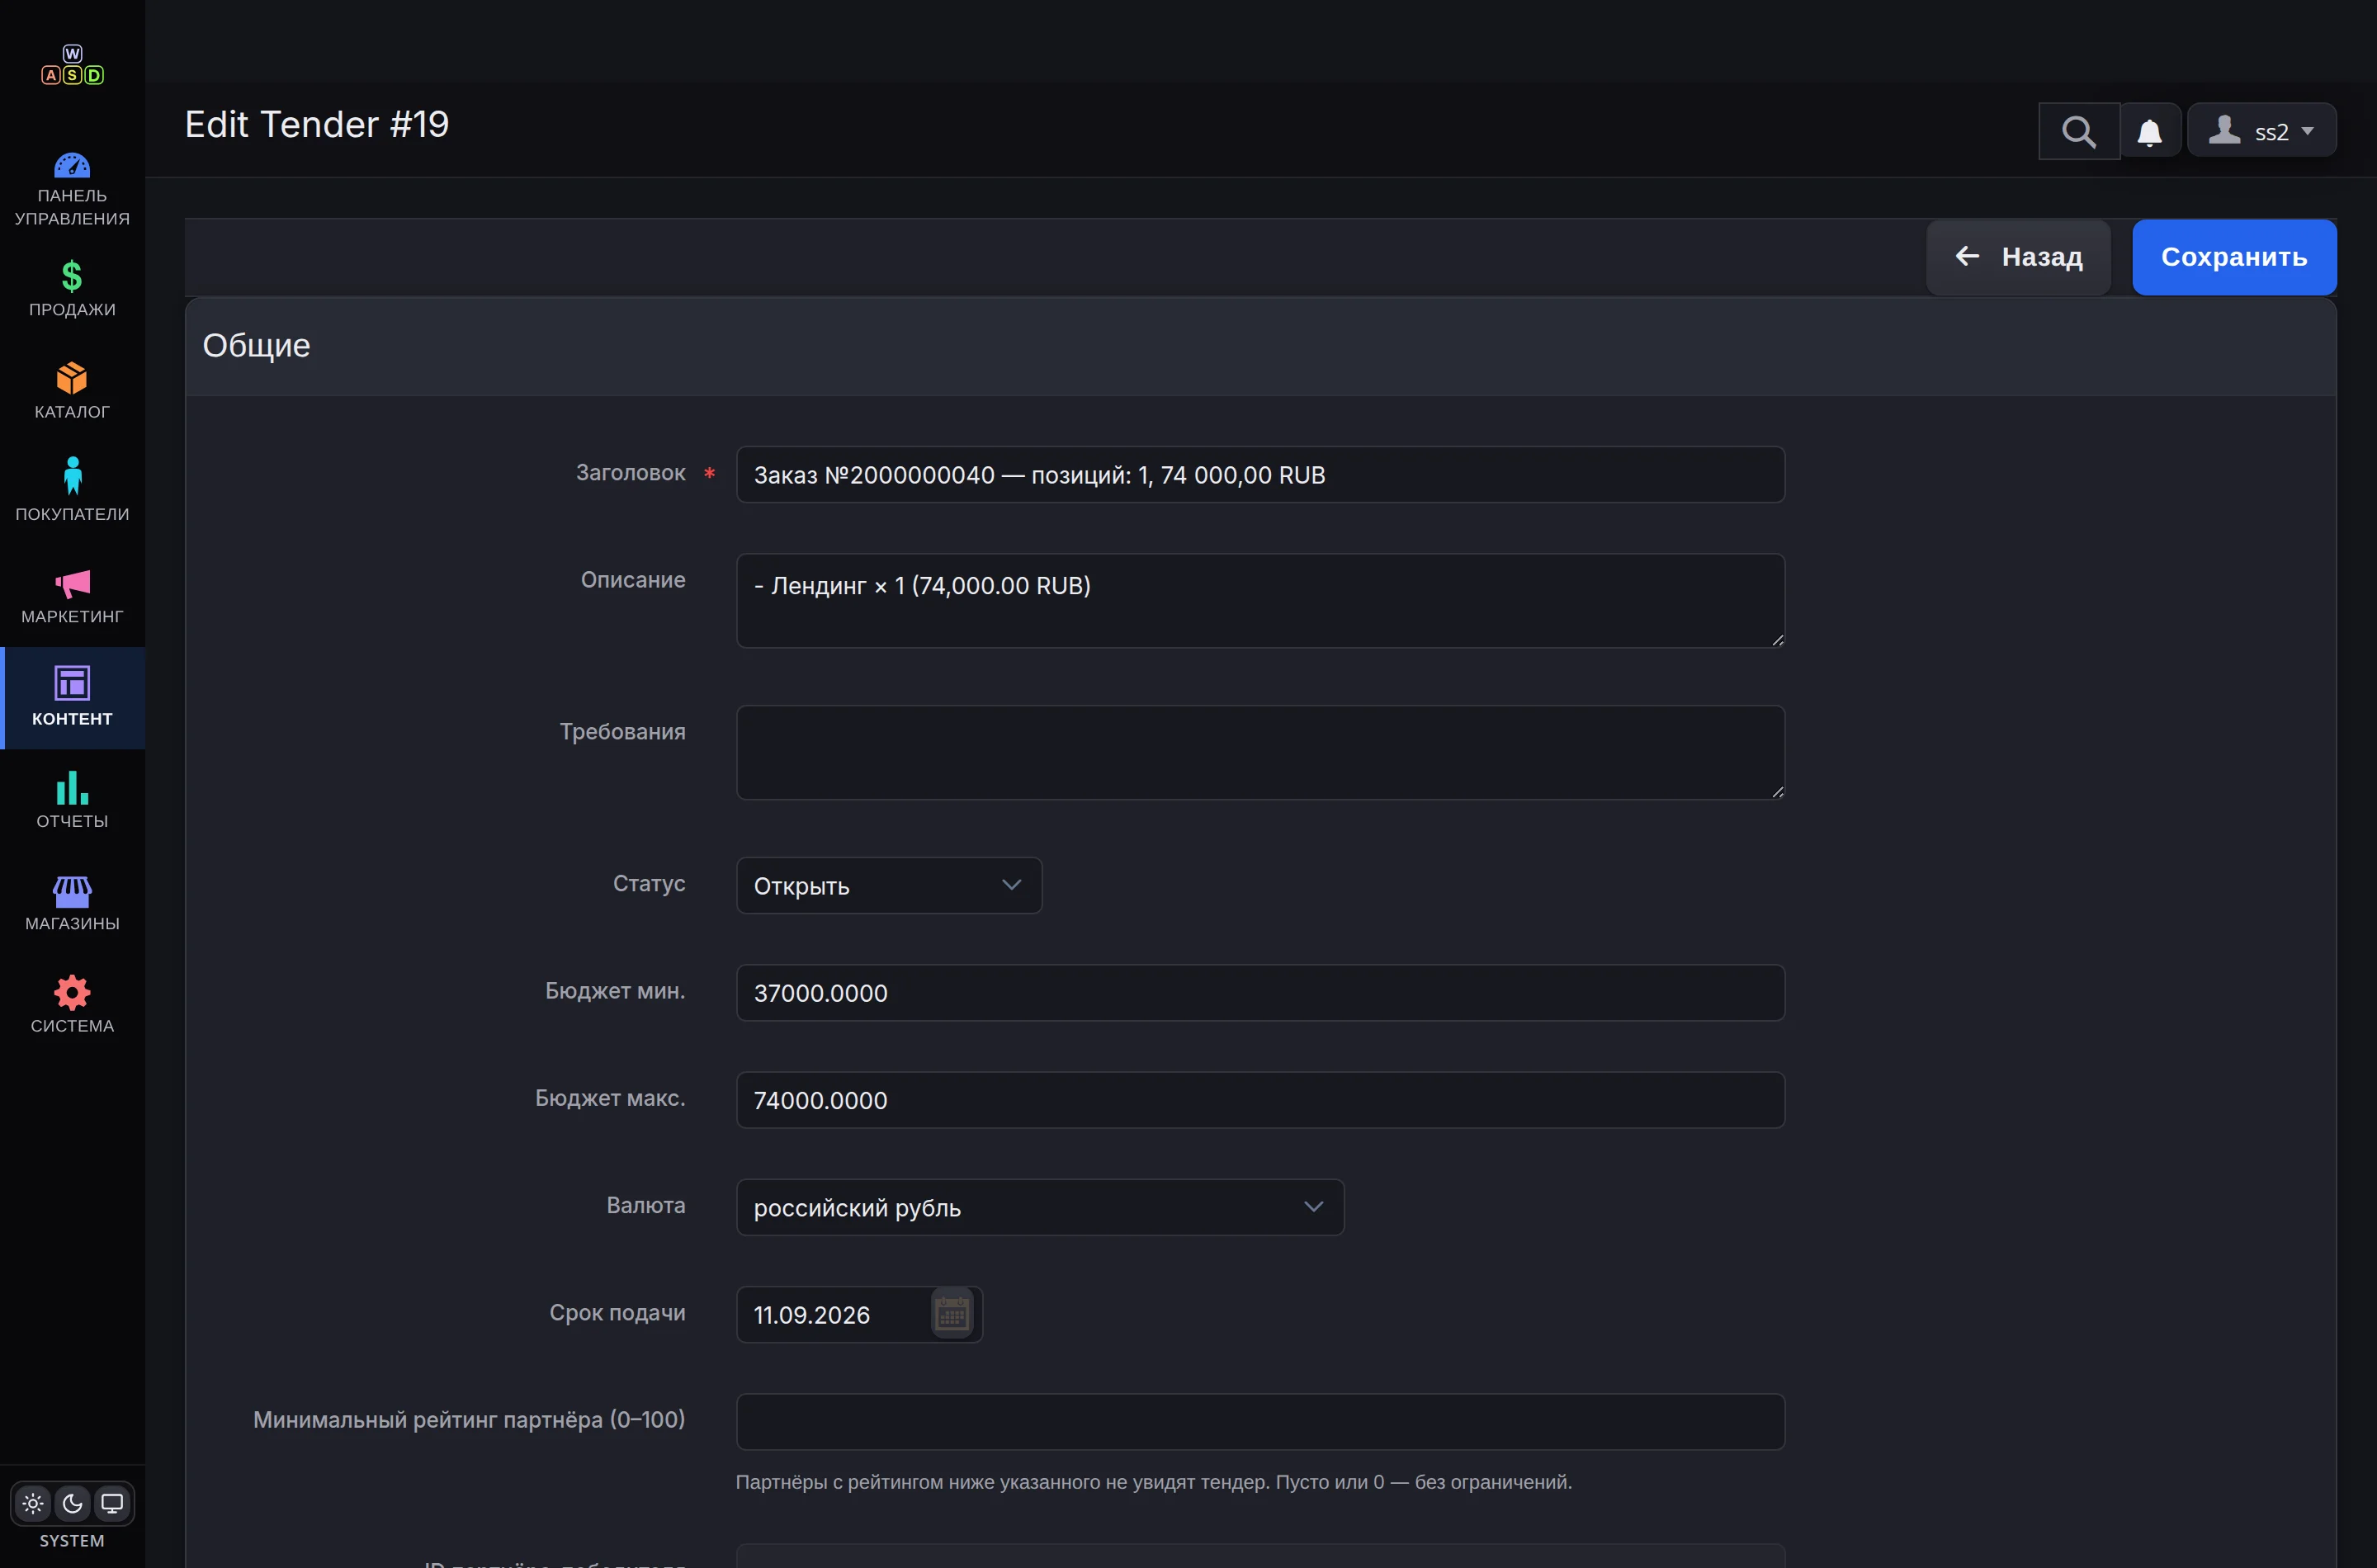
Task: Click the Описание textarea resize handle
Action: click(x=1776, y=640)
